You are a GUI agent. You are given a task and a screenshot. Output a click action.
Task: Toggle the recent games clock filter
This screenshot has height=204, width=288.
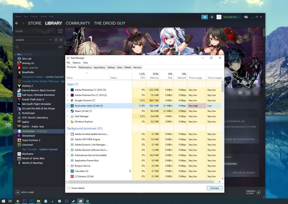pos(56,40)
